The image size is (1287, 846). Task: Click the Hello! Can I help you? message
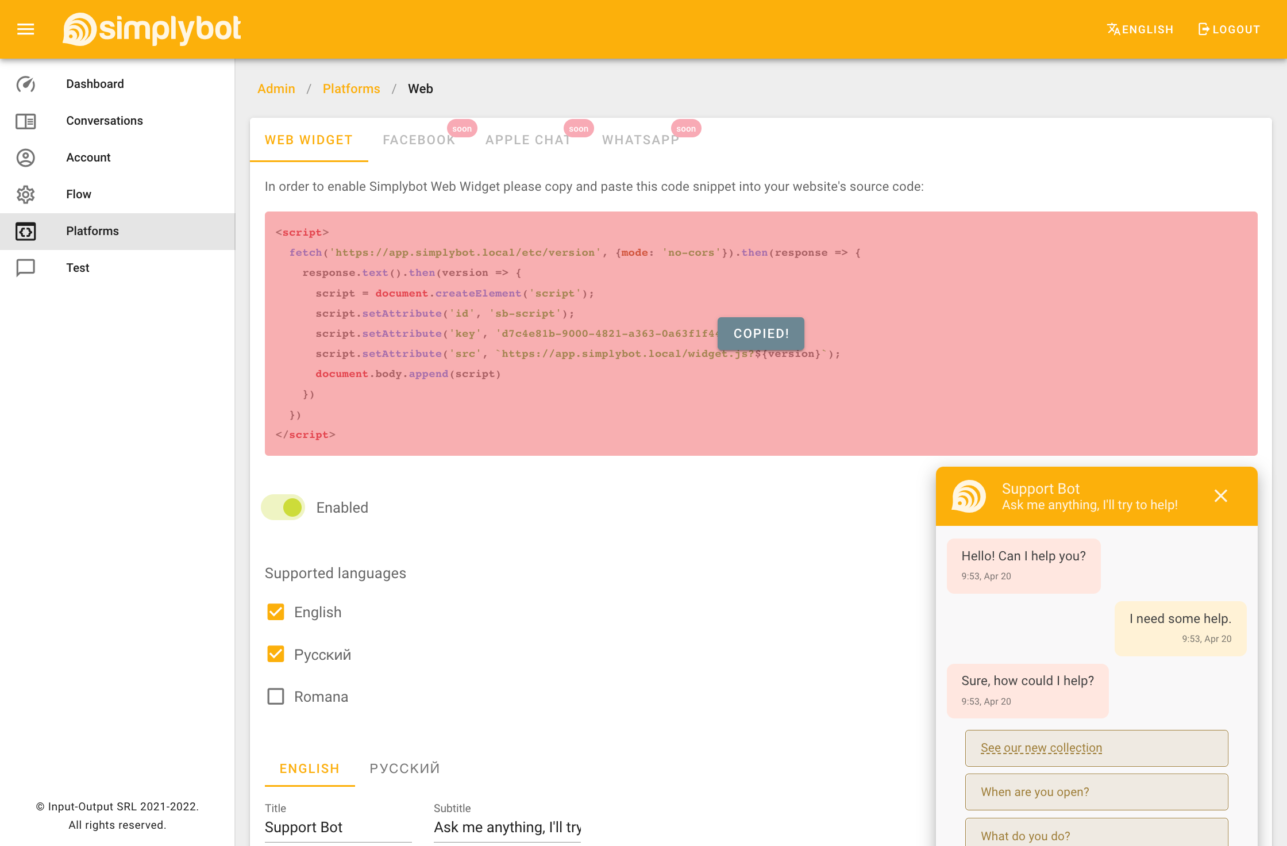(1023, 566)
